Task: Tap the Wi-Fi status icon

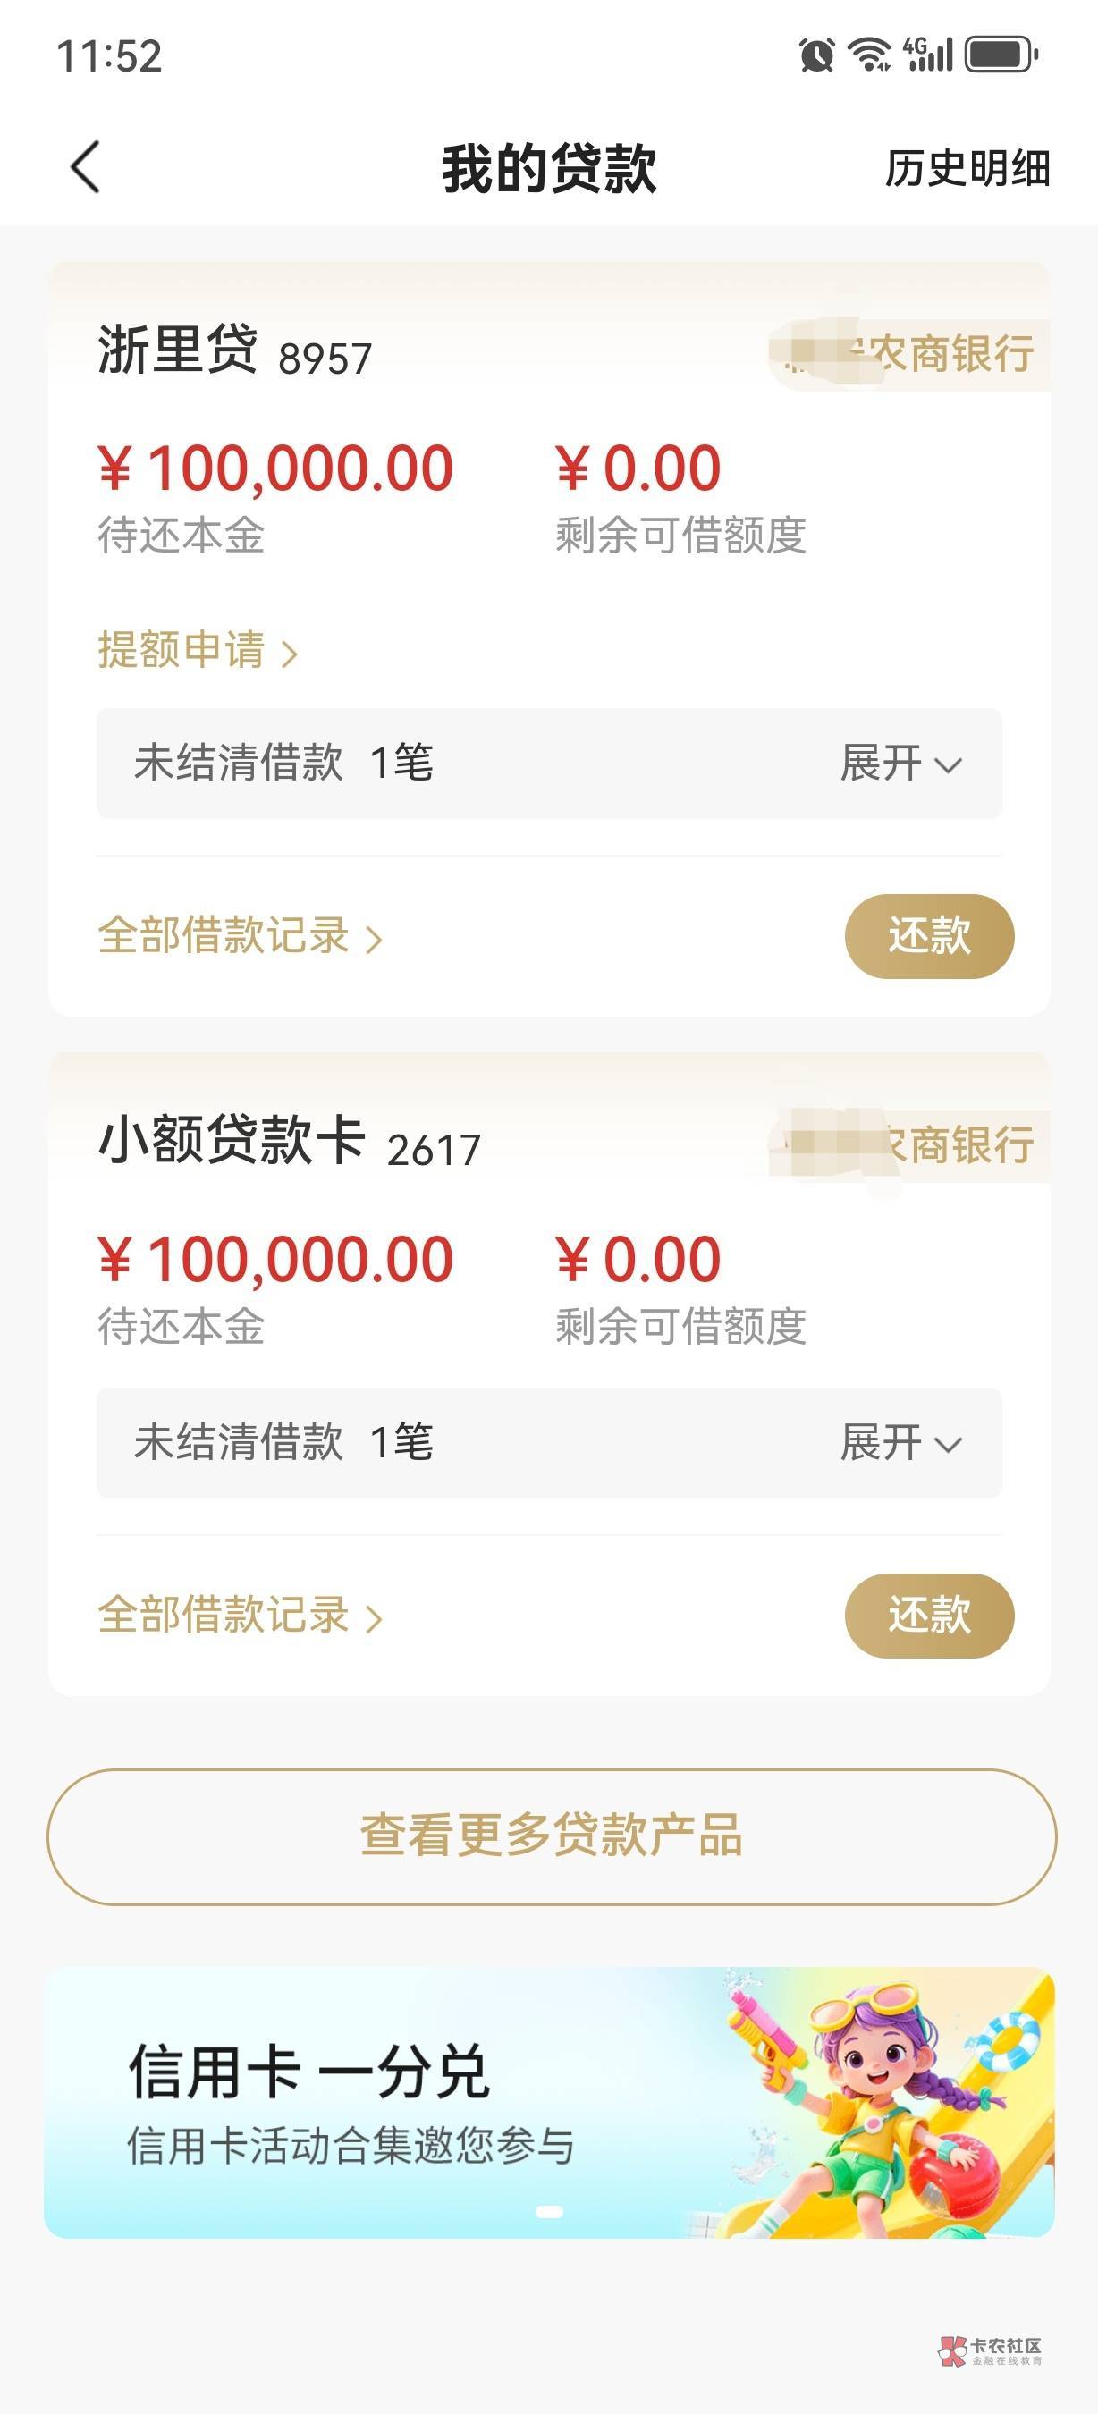Action: tap(868, 55)
